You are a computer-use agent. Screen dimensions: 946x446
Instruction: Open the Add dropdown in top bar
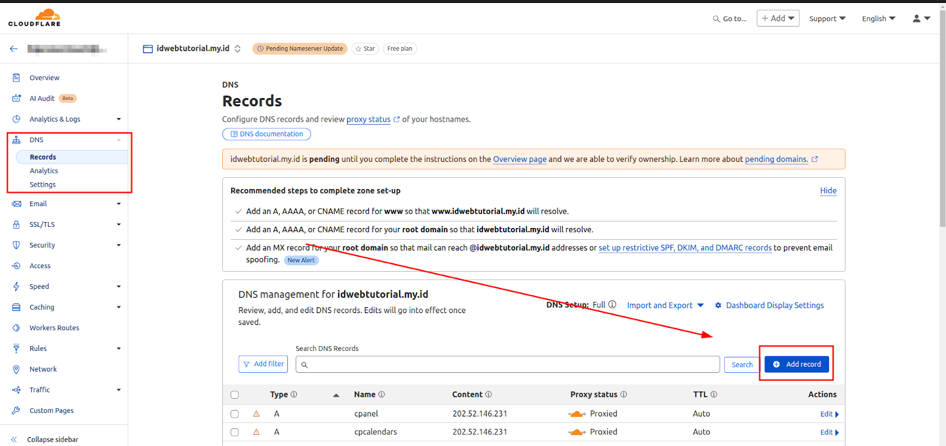tap(778, 18)
